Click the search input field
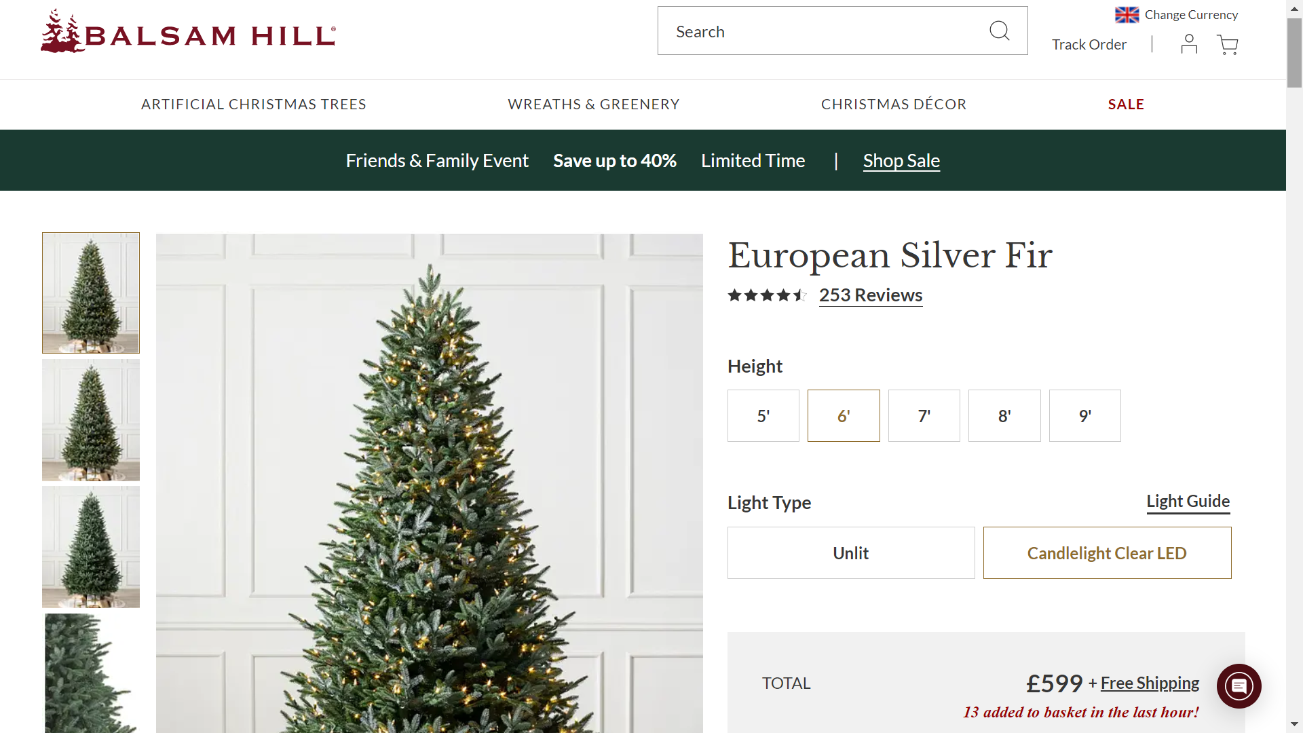Viewport: 1303px width, 733px height. (842, 31)
